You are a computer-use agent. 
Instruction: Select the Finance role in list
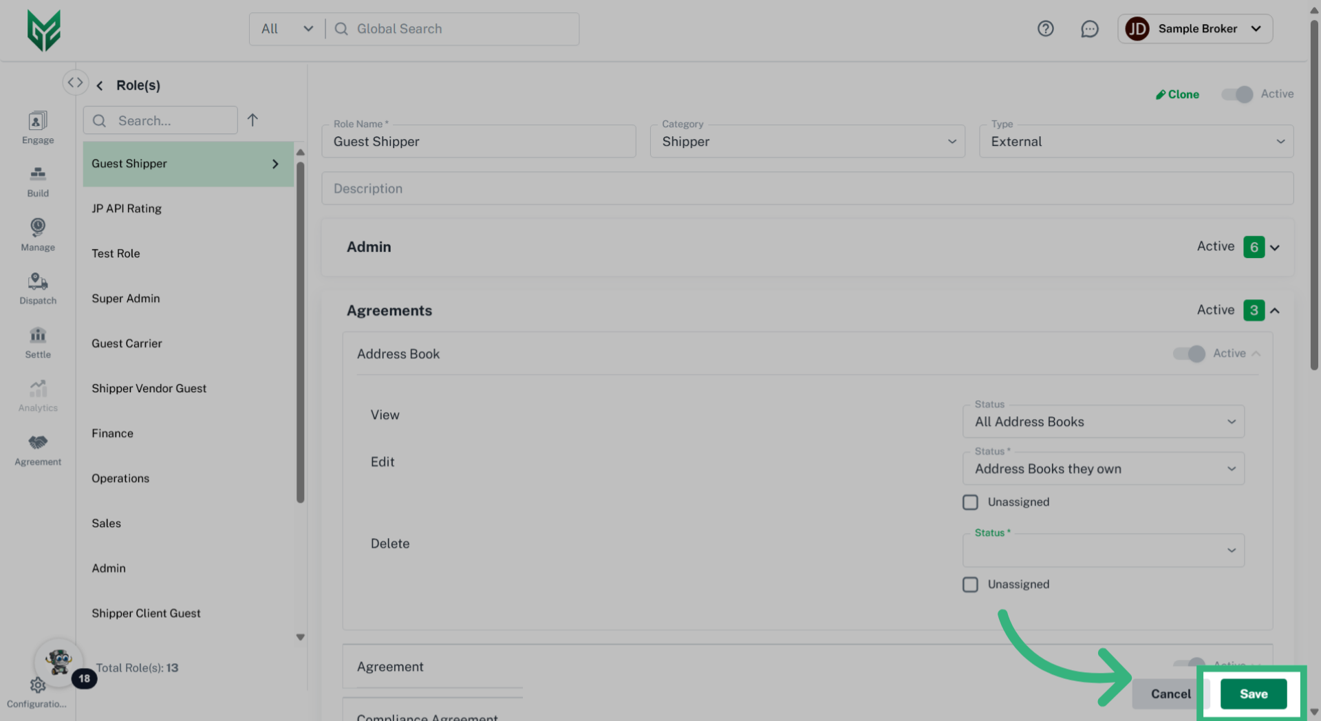pyautogui.click(x=113, y=433)
